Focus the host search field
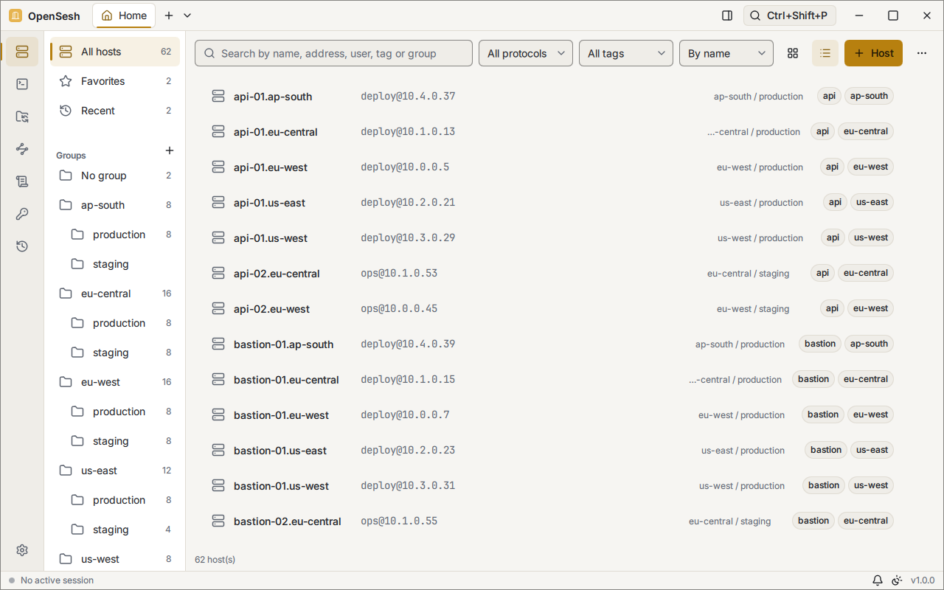 pos(333,53)
